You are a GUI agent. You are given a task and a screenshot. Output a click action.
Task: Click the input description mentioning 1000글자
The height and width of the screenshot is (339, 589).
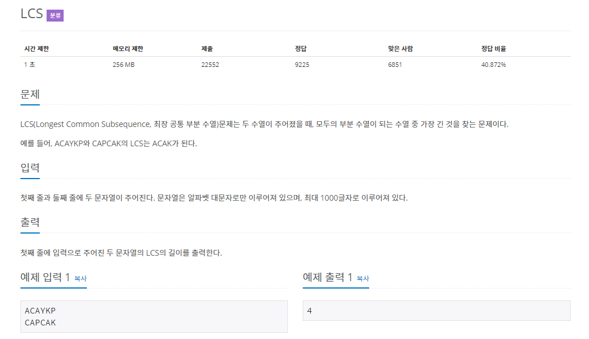[x=214, y=198]
